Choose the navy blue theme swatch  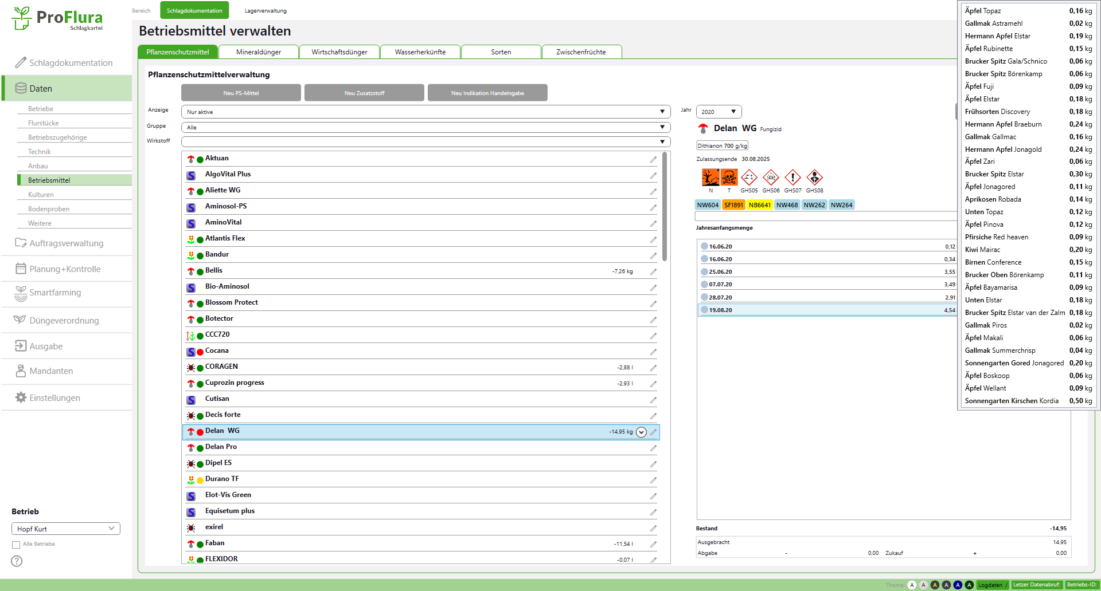coord(958,585)
